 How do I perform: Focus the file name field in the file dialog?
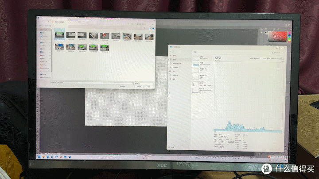pyautogui.click(x=95, y=83)
